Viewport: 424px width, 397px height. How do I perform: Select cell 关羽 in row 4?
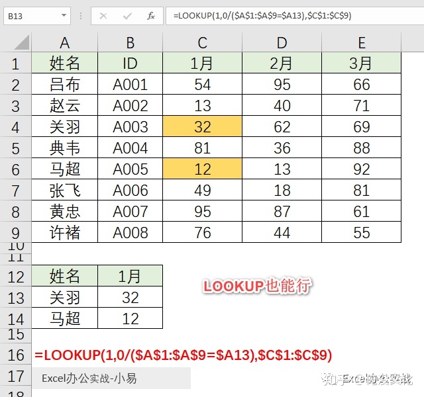[x=65, y=126]
